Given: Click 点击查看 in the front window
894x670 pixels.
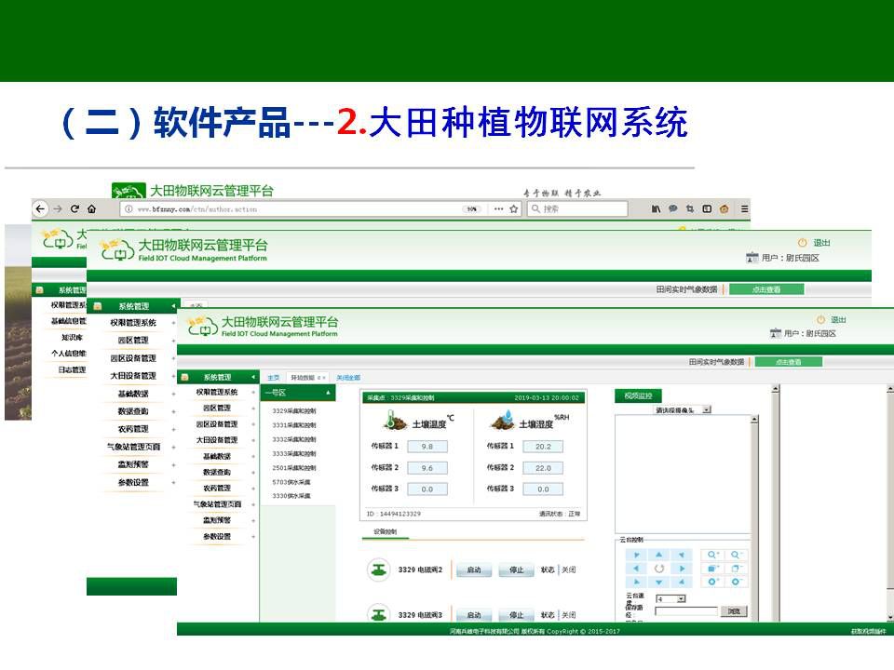Looking at the screenshot, I should click(789, 362).
